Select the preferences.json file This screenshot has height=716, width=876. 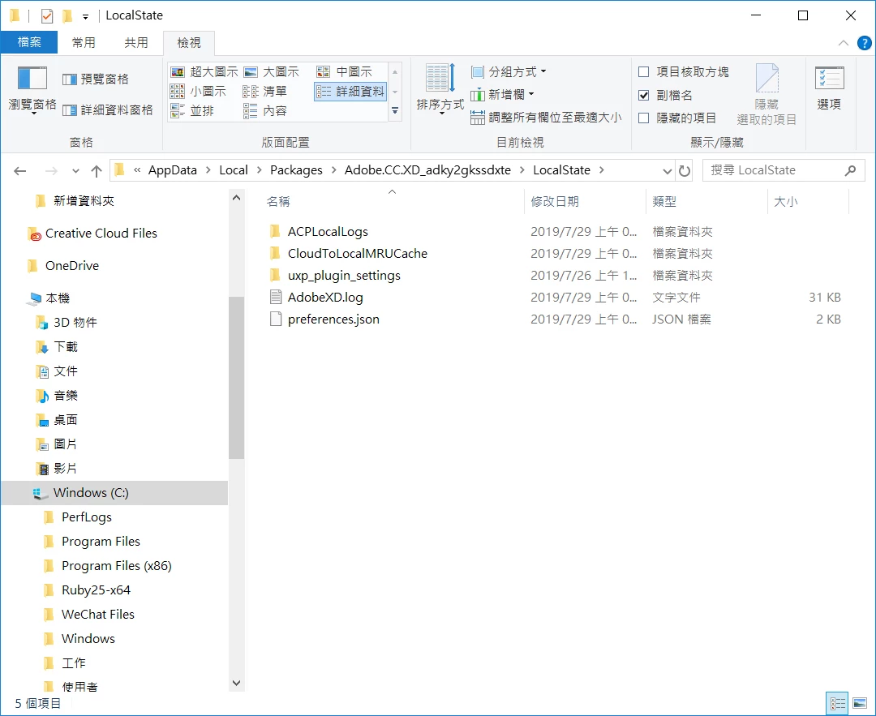click(333, 319)
